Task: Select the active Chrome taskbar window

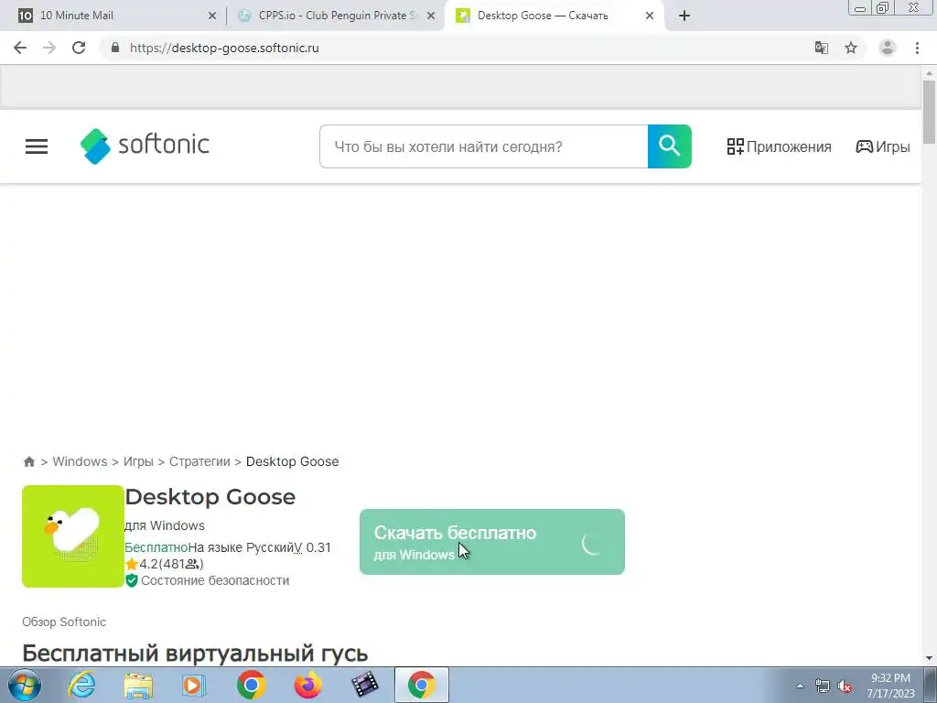Action: (421, 685)
